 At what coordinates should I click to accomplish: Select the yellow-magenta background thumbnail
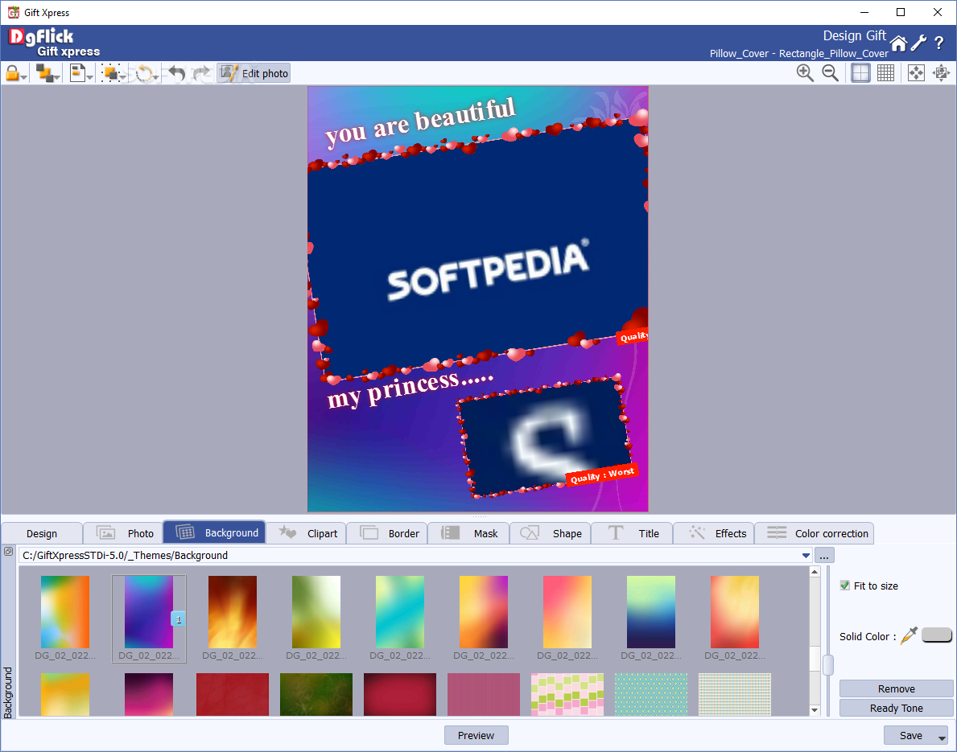[484, 612]
